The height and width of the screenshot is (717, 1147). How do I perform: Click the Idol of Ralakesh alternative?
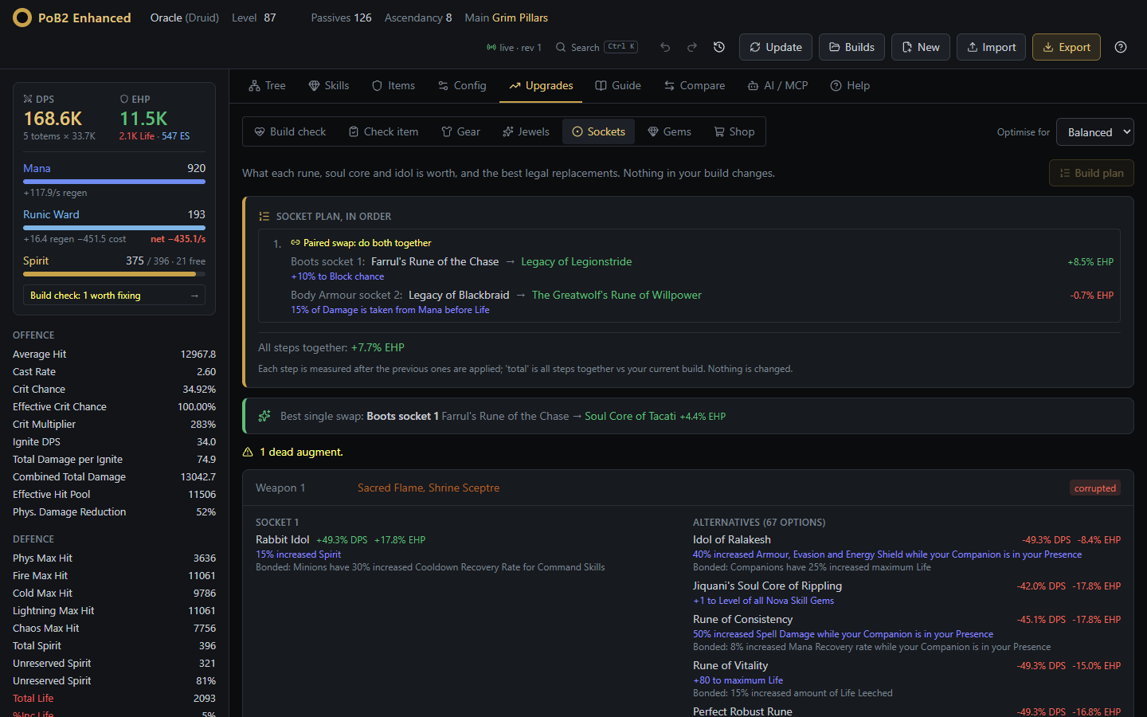click(x=732, y=539)
